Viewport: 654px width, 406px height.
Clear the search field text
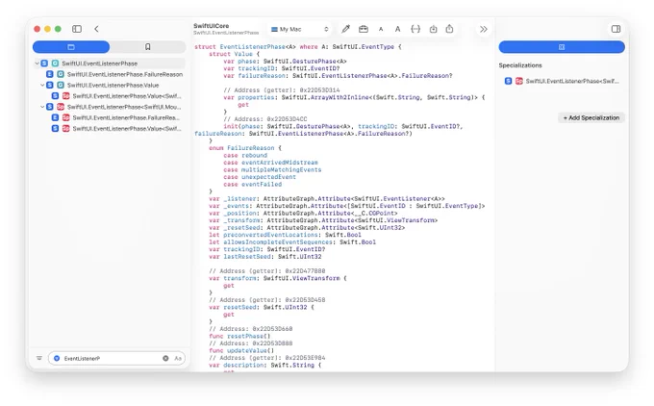click(165, 358)
